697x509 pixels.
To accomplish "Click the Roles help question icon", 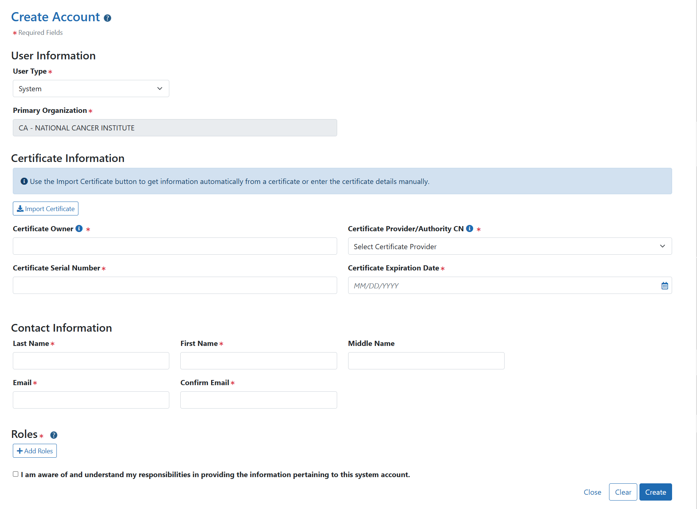I will (x=54, y=435).
